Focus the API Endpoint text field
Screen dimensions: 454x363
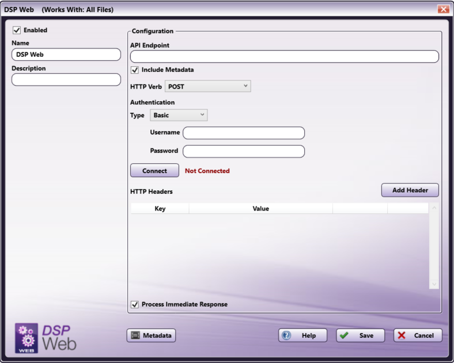(x=284, y=56)
